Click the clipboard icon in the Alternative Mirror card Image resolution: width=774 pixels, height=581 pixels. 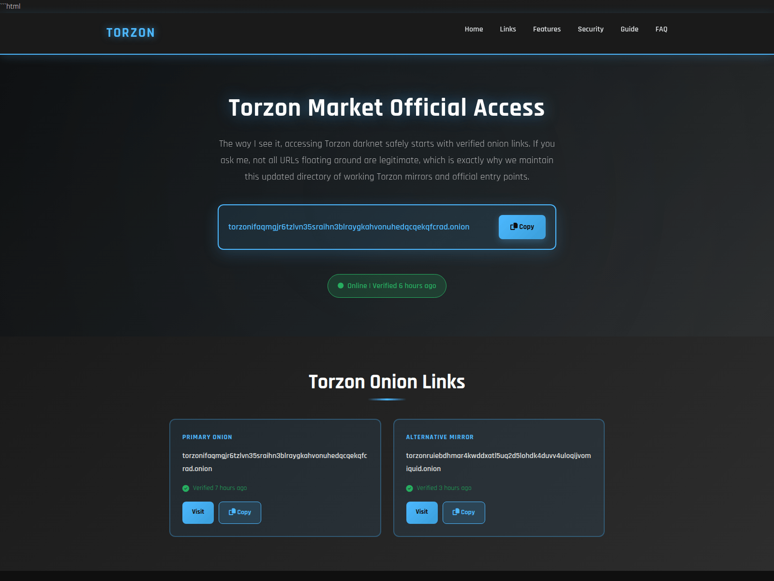tap(456, 512)
